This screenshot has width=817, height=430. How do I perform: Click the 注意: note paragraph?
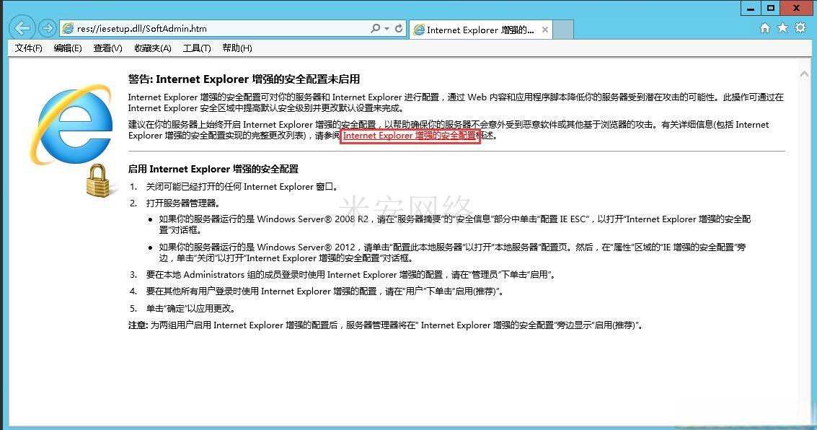(x=387, y=325)
